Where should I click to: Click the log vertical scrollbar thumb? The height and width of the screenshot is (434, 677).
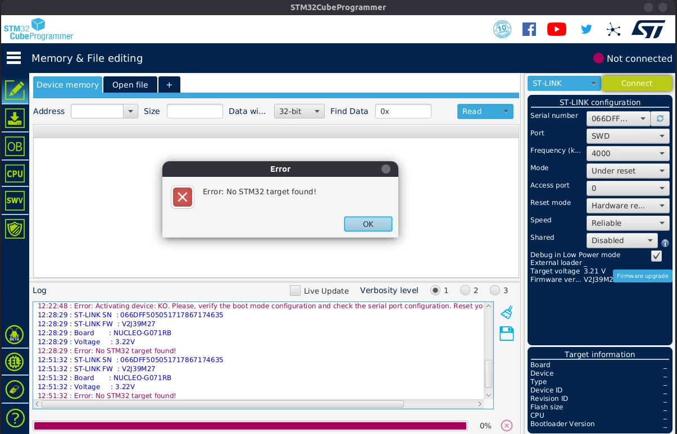coord(488,373)
